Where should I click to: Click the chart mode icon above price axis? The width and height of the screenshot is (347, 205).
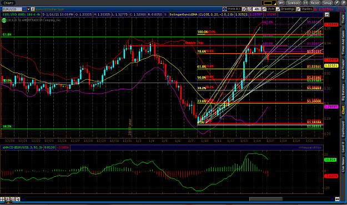point(327,14)
